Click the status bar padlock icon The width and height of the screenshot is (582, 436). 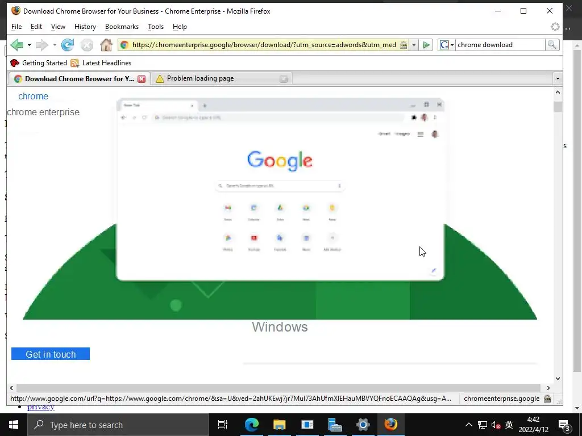[x=547, y=399]
